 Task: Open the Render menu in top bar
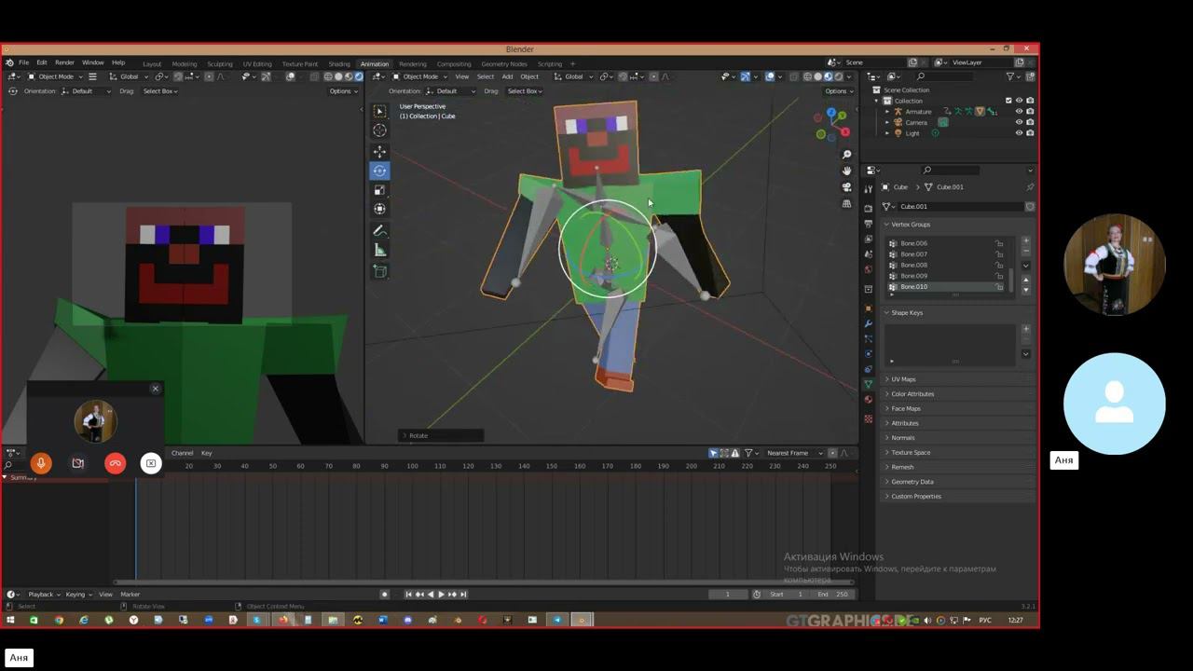pyautogui.click(x=64, y=62)
